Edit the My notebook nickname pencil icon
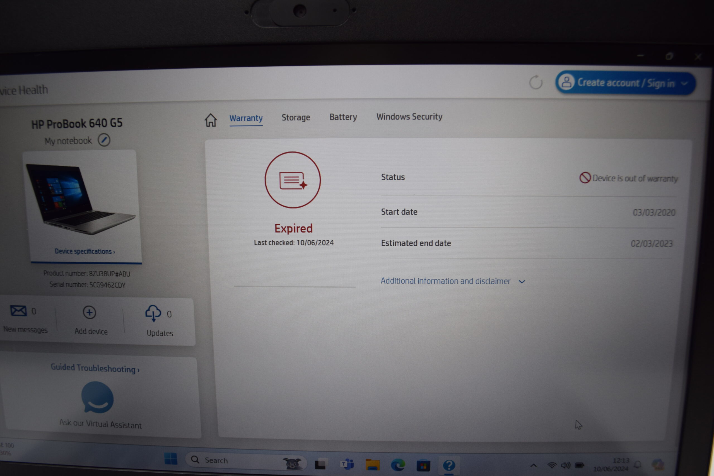 tap(104, 140)
